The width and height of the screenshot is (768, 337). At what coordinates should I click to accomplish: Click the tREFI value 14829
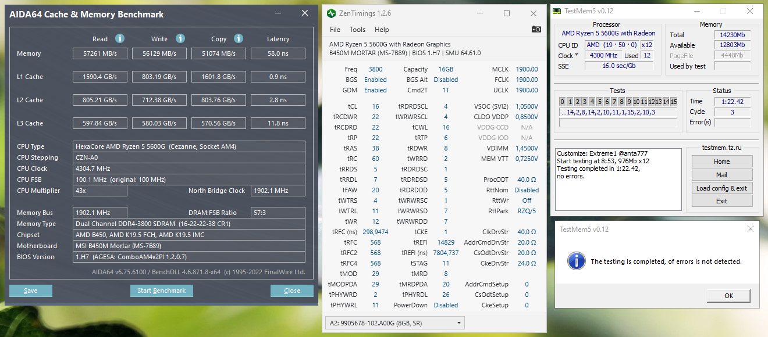coord(446,242)
